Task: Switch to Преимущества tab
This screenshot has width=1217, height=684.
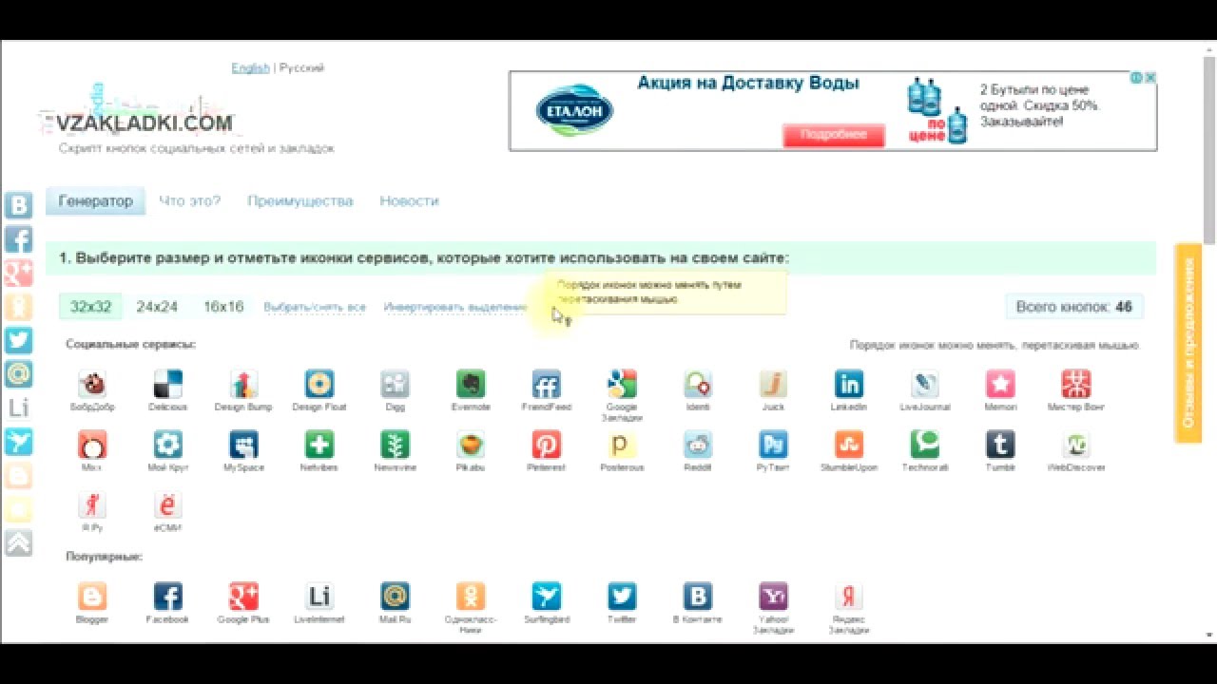Action: click(299, 201)
